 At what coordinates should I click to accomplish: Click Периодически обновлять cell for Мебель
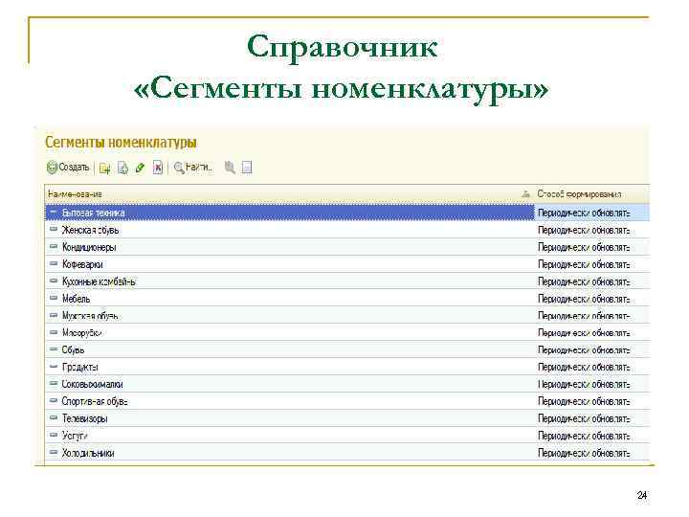pos(592,299)
